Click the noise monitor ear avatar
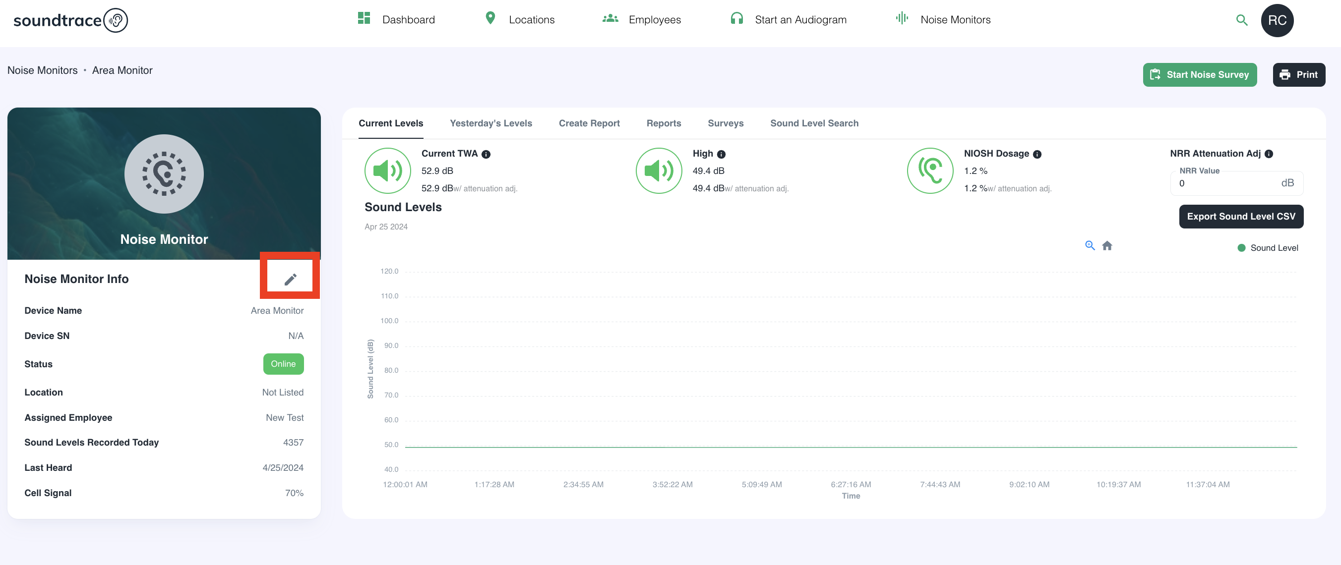The height and width of the screenshot is (565, 1341). pos(164,174)
